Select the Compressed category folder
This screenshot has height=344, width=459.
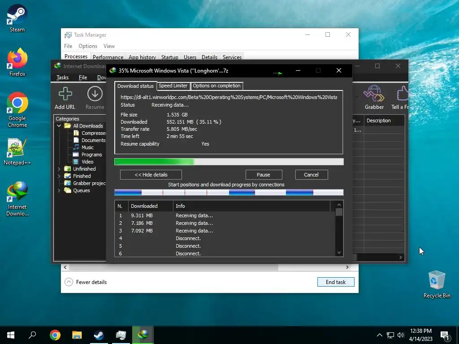click(x=89, y=133)
